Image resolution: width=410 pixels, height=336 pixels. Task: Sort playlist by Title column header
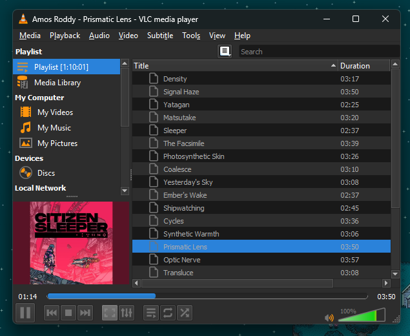point(235,66)
